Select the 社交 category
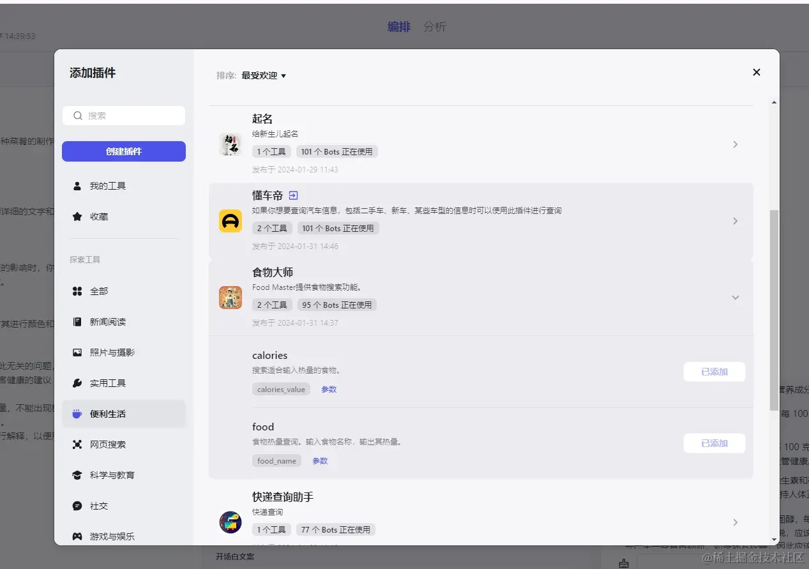 [124, 506]
